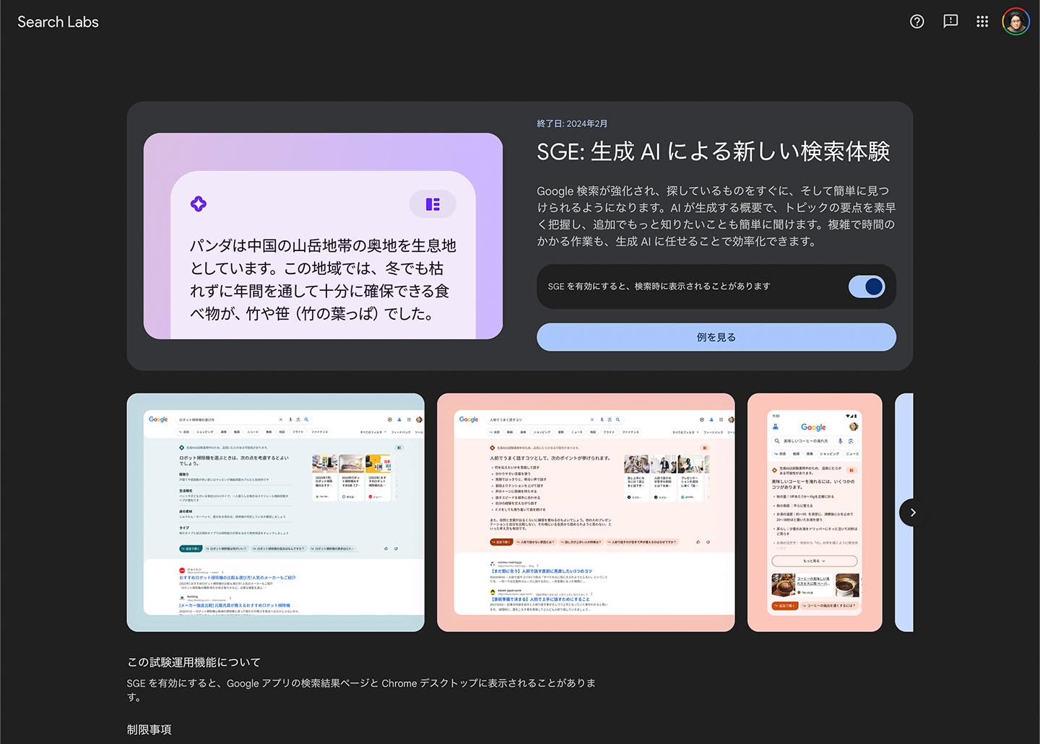This screenshot has width=1040, height=744.
Task: Click the purple panda SGE preview card
Action: [x=323, y=236]
